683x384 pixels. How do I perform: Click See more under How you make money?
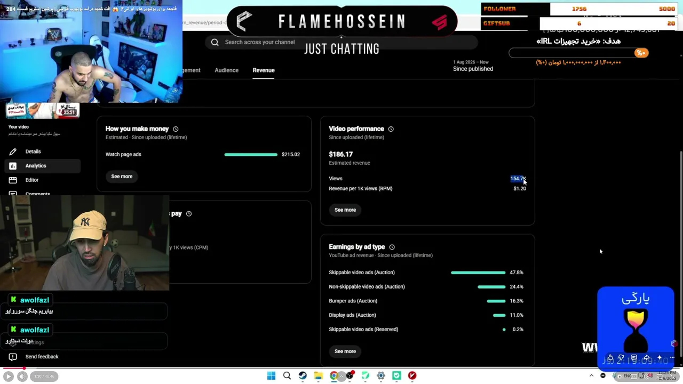(122, 177)
